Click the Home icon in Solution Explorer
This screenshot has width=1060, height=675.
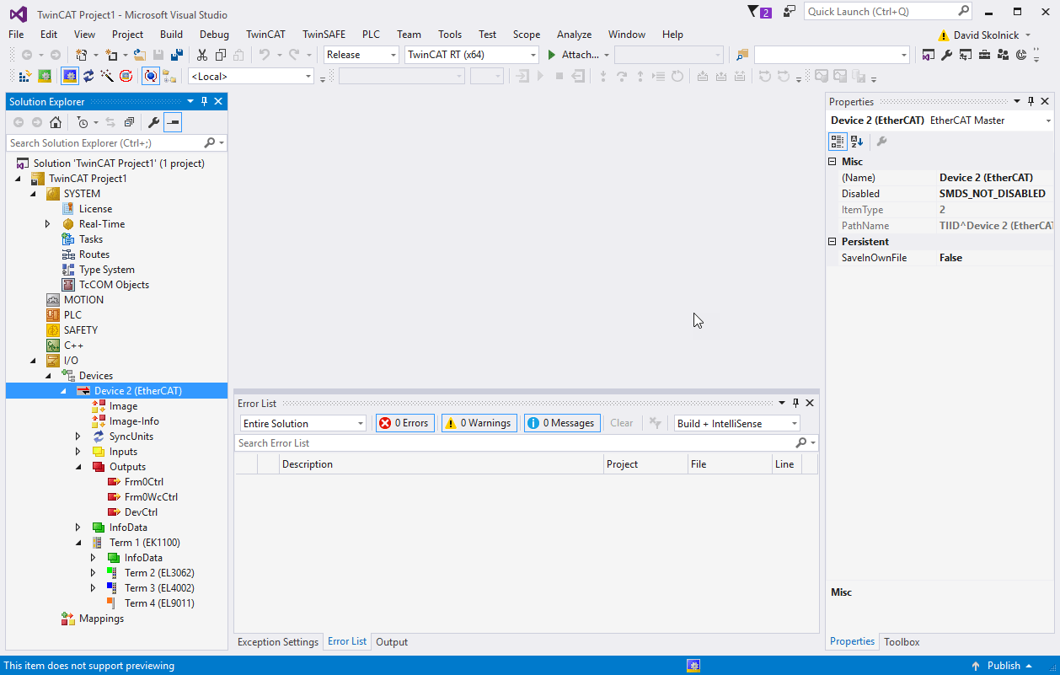pyautogui.click(x=56, y=122)
